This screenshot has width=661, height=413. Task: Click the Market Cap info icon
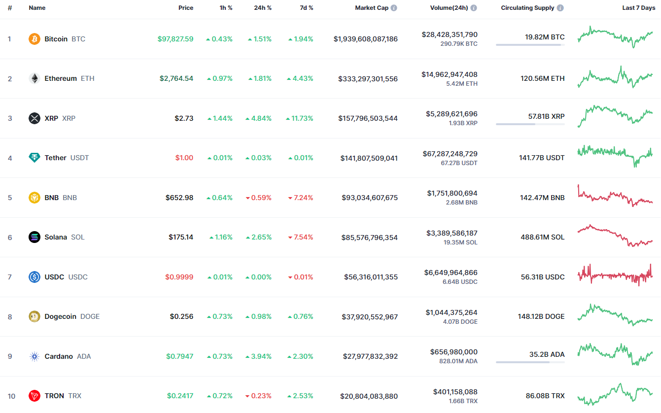394,8
